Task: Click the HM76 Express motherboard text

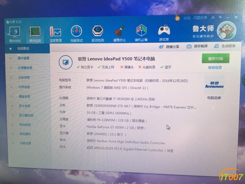Action: coord(141,106)
